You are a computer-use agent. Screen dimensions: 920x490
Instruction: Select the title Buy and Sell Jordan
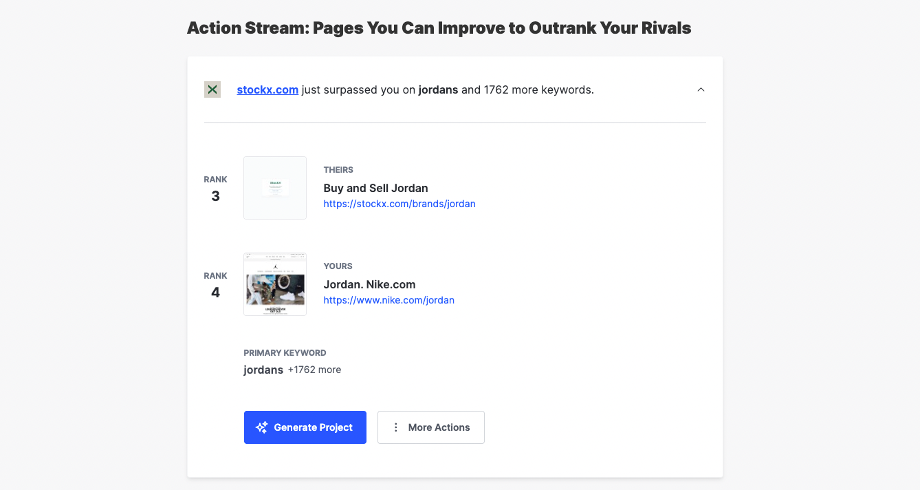tap(375, 188)
